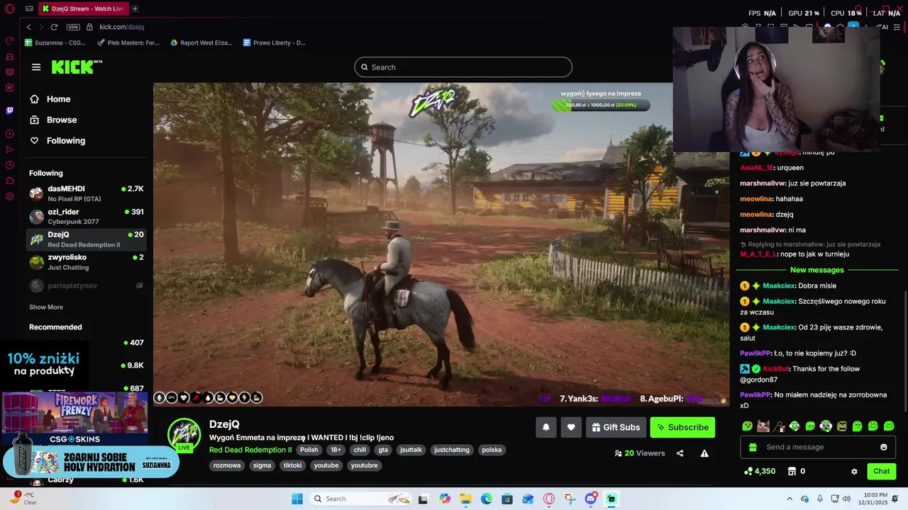This screenshot has height=510, width=908.
Task: Open dasMEHDI channel in Following list
Action: point(87,193)
